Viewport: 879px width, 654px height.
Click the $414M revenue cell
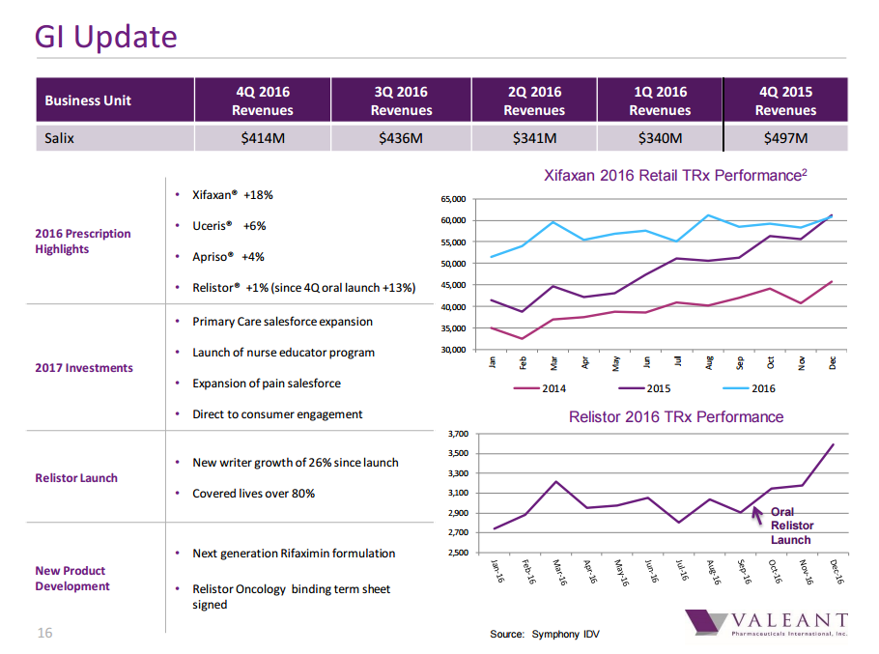263,138
